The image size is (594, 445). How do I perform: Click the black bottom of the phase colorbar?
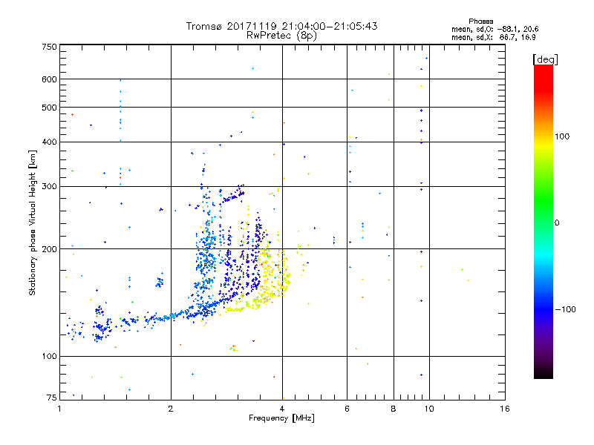(544, 373)
